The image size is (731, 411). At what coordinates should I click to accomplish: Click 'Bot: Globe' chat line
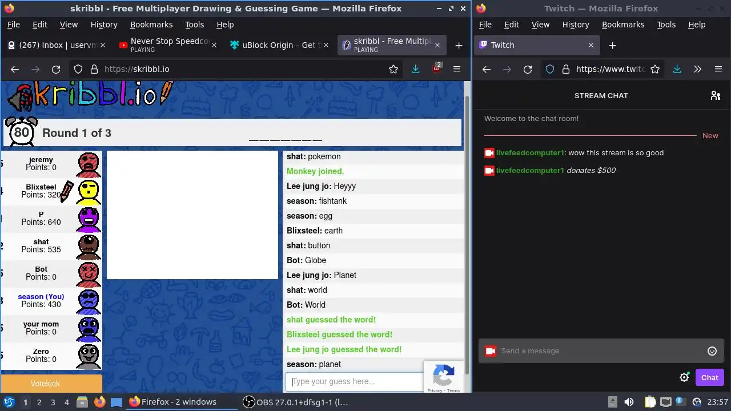click(306, 260)
